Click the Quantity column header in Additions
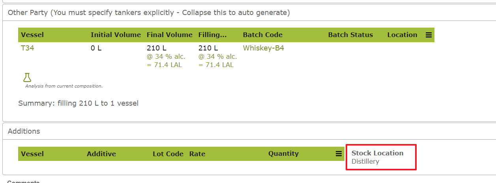 click(283, 154)
